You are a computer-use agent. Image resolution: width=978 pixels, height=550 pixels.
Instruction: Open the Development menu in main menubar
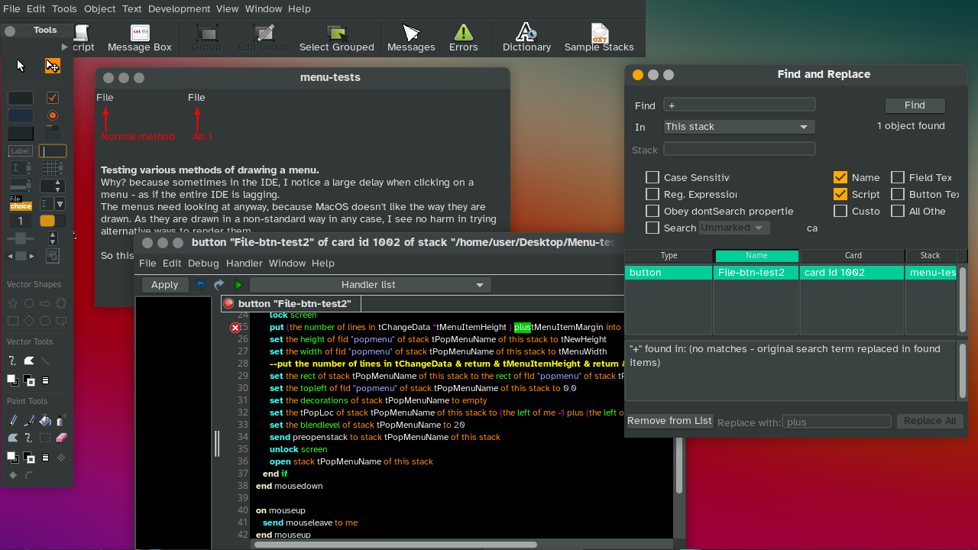179,9
